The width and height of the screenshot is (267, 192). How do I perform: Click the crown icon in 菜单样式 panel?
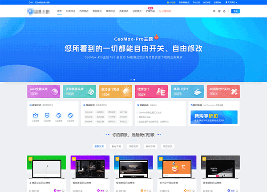pos(36,116)
